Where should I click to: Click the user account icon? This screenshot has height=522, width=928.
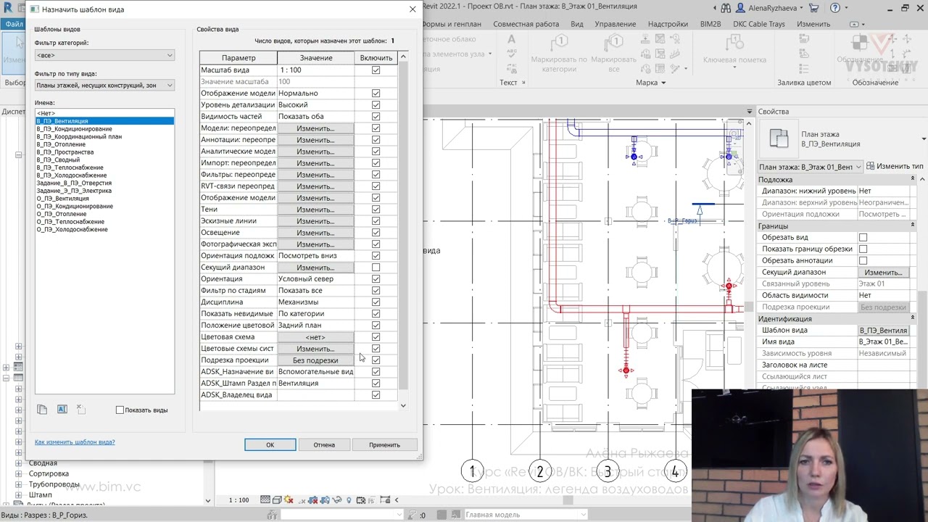(x=741, y=8)
